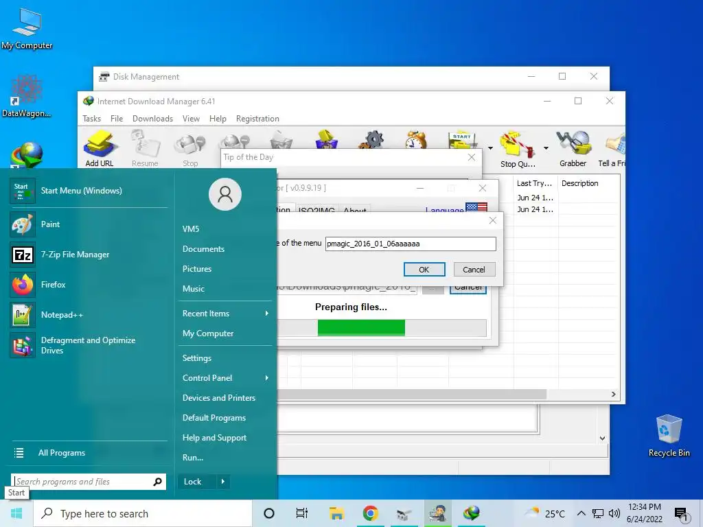Open Task View on the taskbar
The image size is (703, 527).
[x=302, y=513]
